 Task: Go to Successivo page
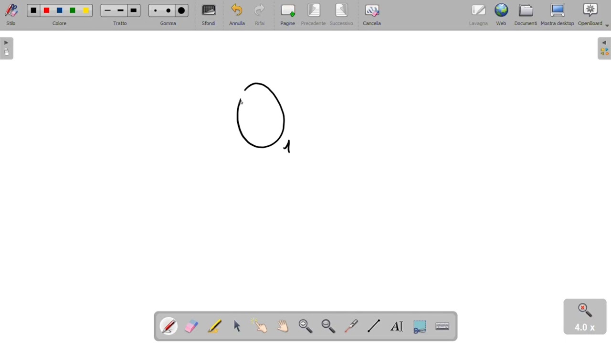click(341, 15)
